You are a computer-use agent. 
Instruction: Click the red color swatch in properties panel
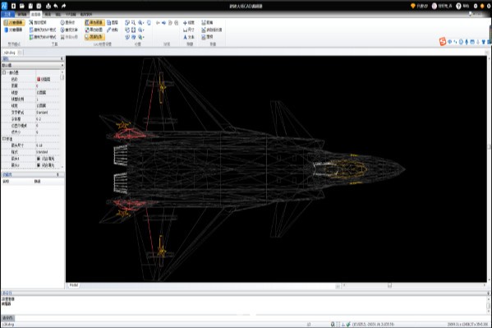pyautogui.click(x=39, y=80)
